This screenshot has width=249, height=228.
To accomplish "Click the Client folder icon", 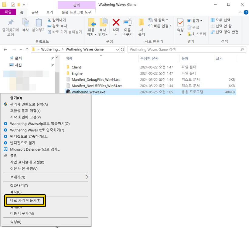I will point(68,67).
